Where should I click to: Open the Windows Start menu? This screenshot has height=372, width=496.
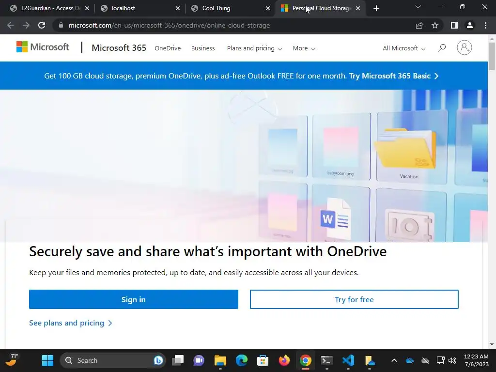48,360
